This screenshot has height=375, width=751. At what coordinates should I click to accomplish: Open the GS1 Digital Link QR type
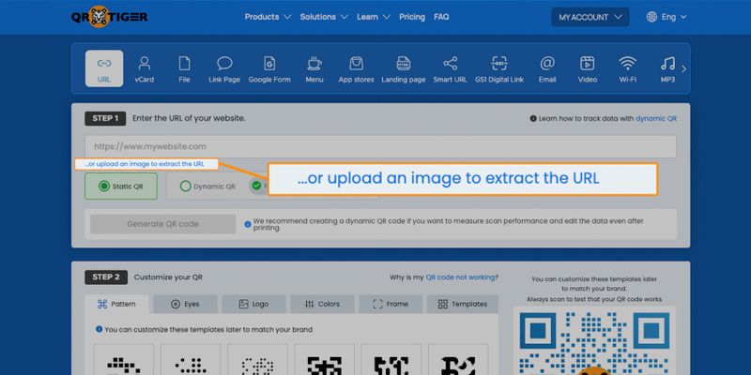(499, 68)
